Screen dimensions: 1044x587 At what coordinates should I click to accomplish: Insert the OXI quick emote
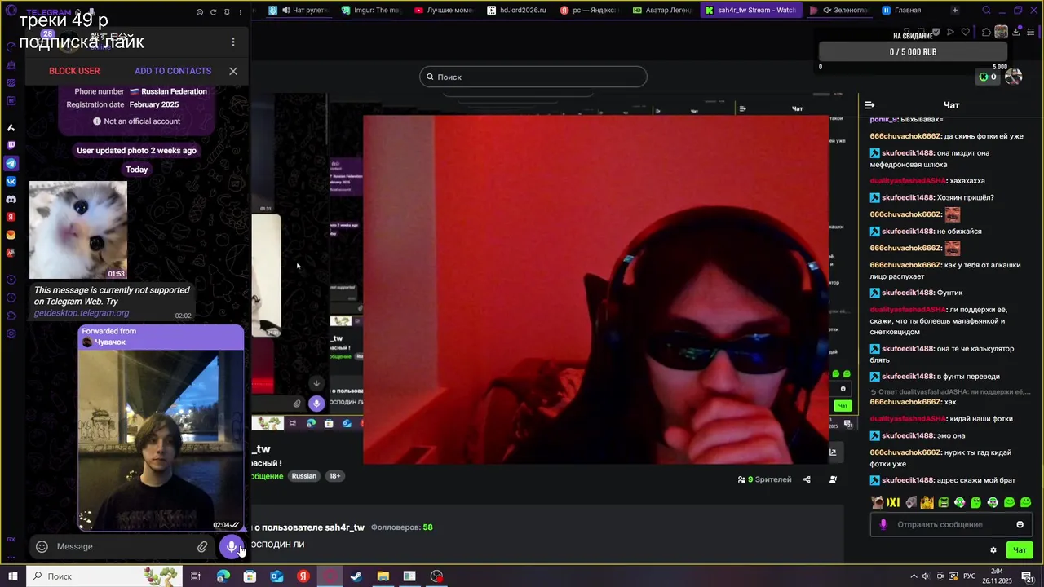pos(893,502)
